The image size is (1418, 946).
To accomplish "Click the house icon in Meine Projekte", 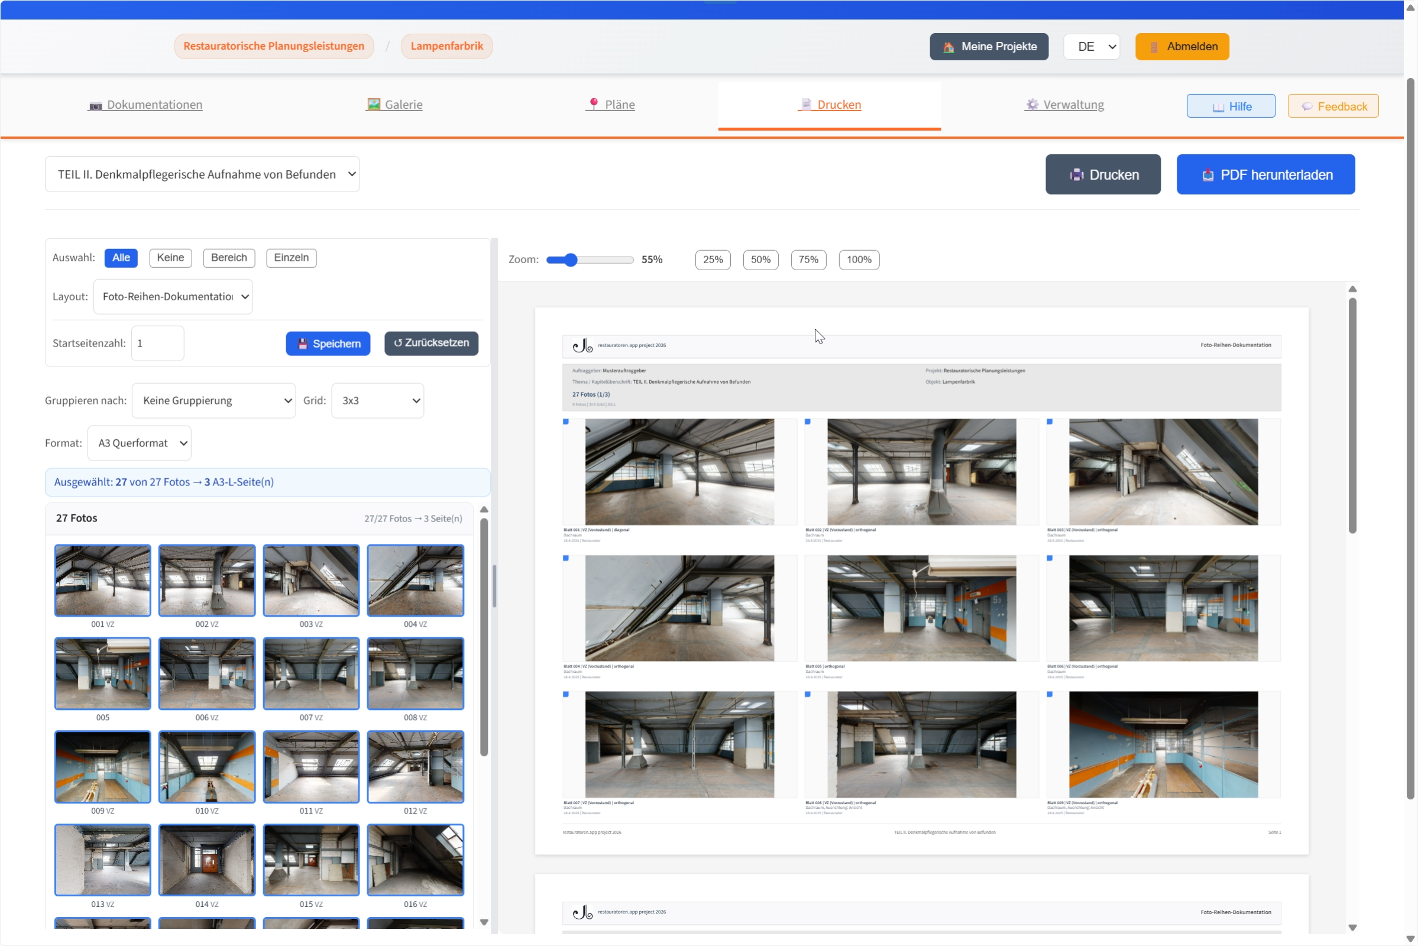I will tap(948, 47).
